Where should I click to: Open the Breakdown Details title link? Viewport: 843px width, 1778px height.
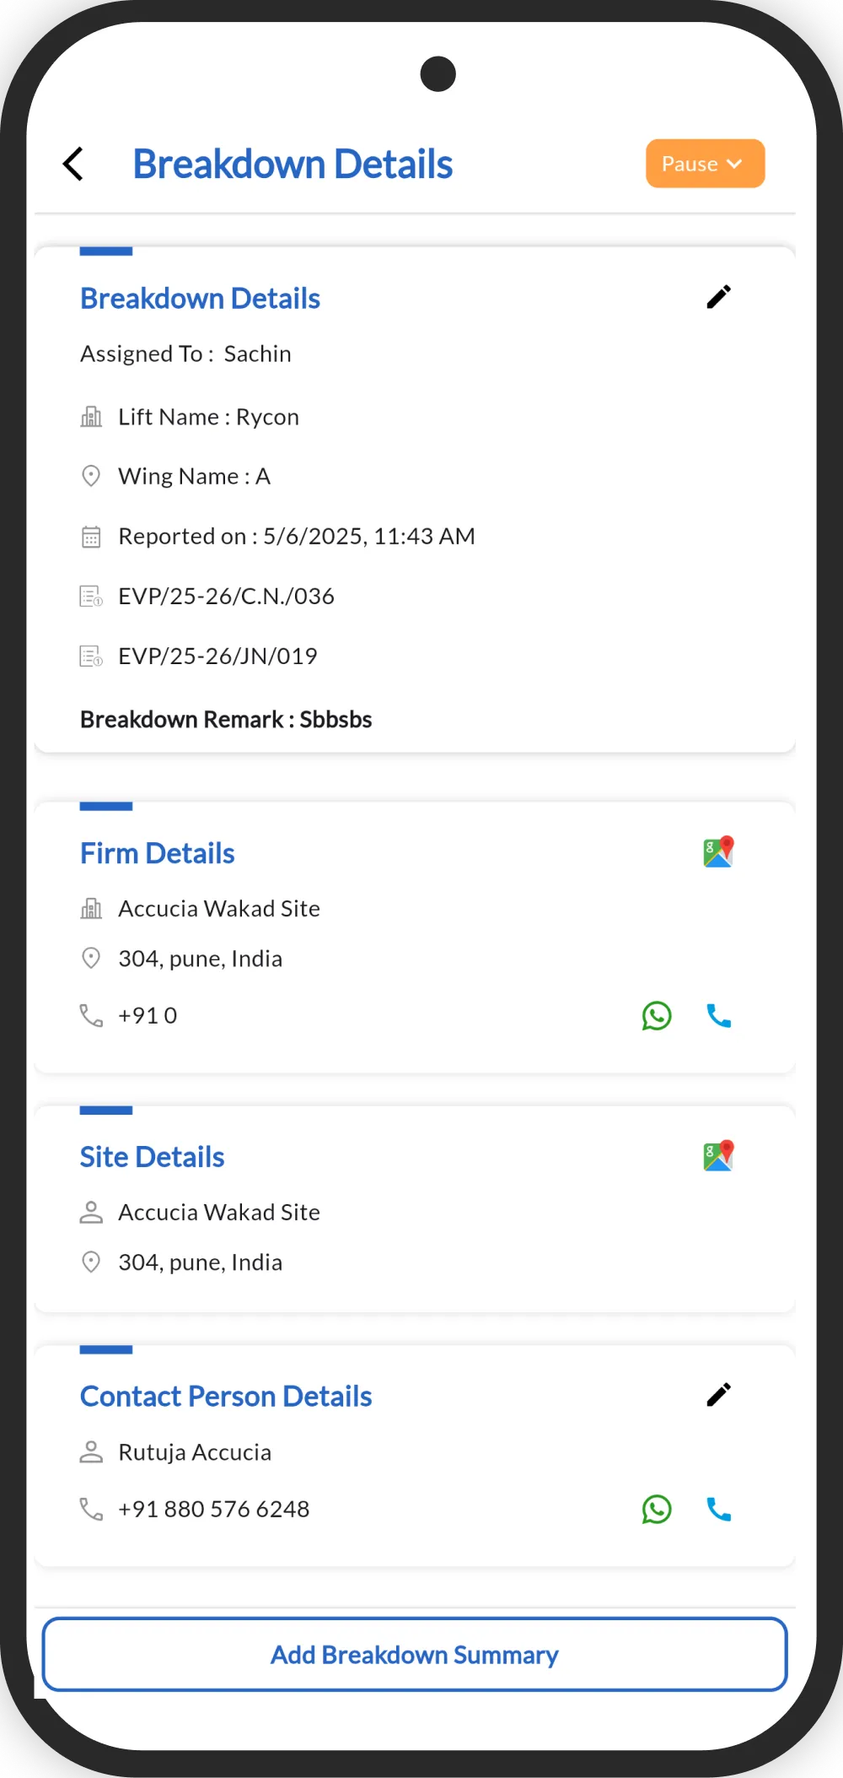coord(200,298)
